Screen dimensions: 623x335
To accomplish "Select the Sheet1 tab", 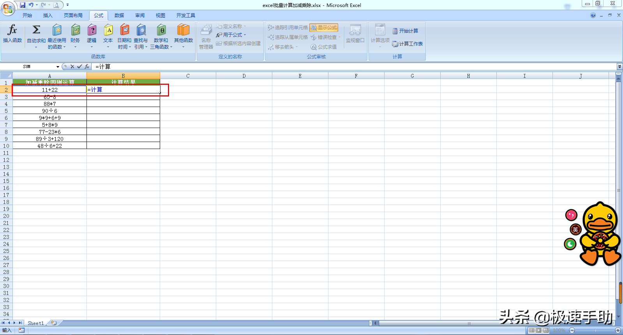I will click(36, 323).
